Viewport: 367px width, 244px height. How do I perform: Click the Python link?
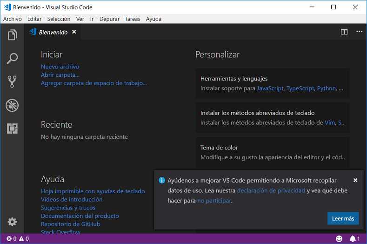pos(327,88)
